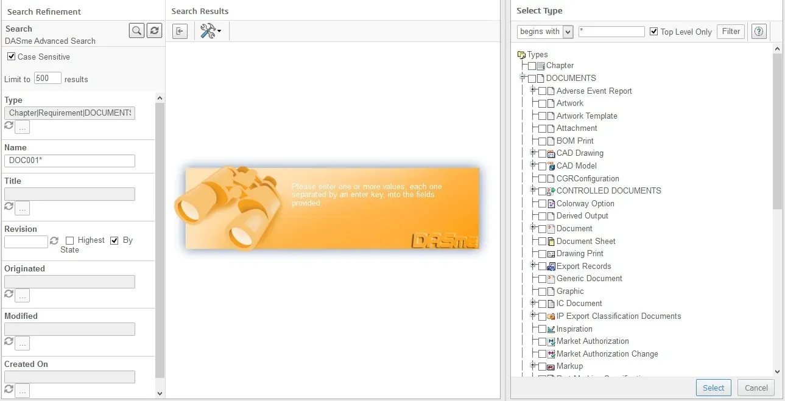This screenshot has height=401, width=785.
Task: Expand the Adverse Event Report node
Action: point(533,90)
